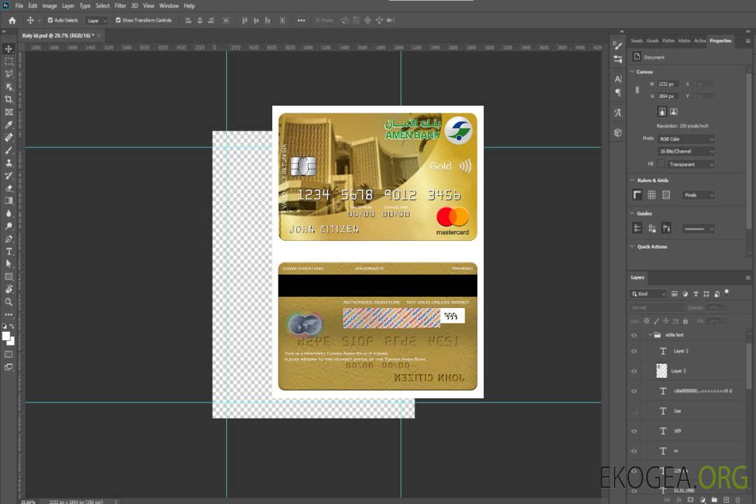Select the Eraser tool

click(x=8, y=188)
